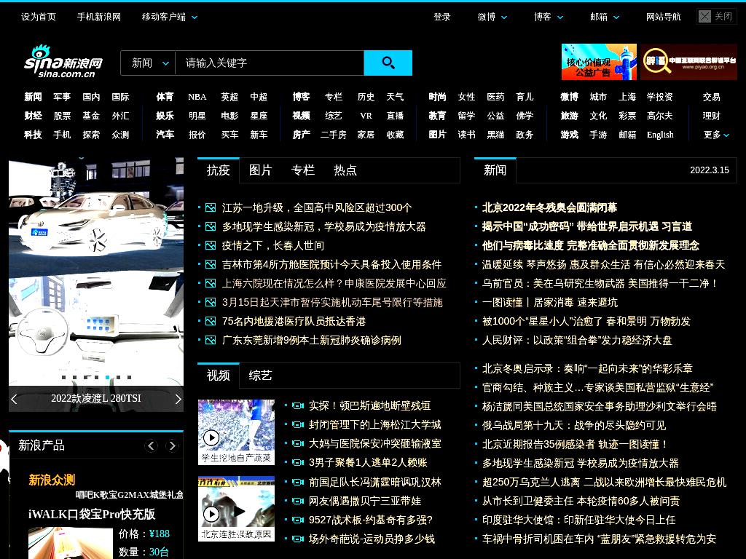Click the blue search magnifier button
Viewport: 746px width, 559px height.
click(x=388, y=63)
